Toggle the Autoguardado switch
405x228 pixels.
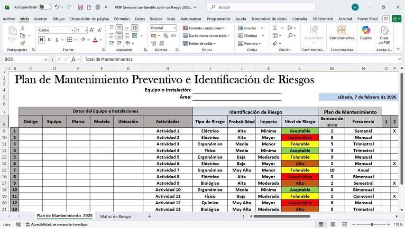tap(45, 7)
